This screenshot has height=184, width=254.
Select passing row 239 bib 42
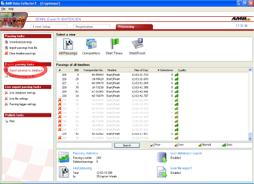point(152,134)
